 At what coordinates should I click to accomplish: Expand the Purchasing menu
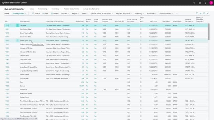pos(43,9)
